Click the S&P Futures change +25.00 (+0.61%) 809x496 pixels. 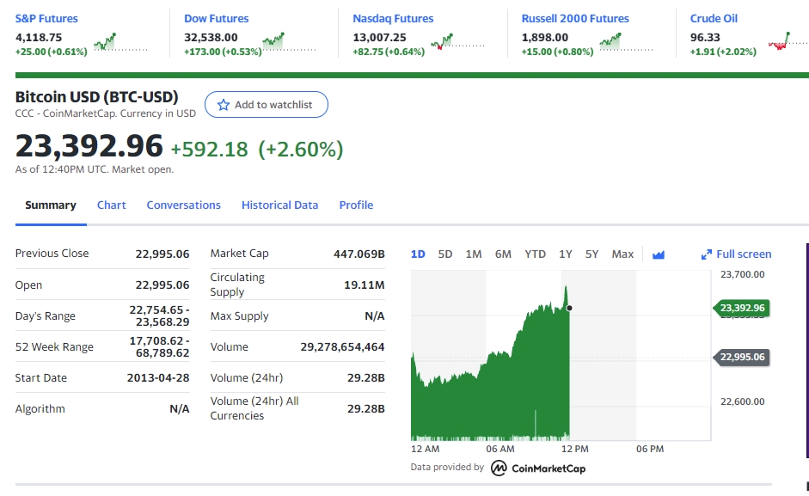pyautogui.click(x=52, y=52)
